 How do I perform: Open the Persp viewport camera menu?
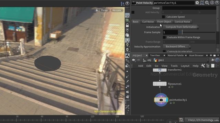(x=104, y=10)
